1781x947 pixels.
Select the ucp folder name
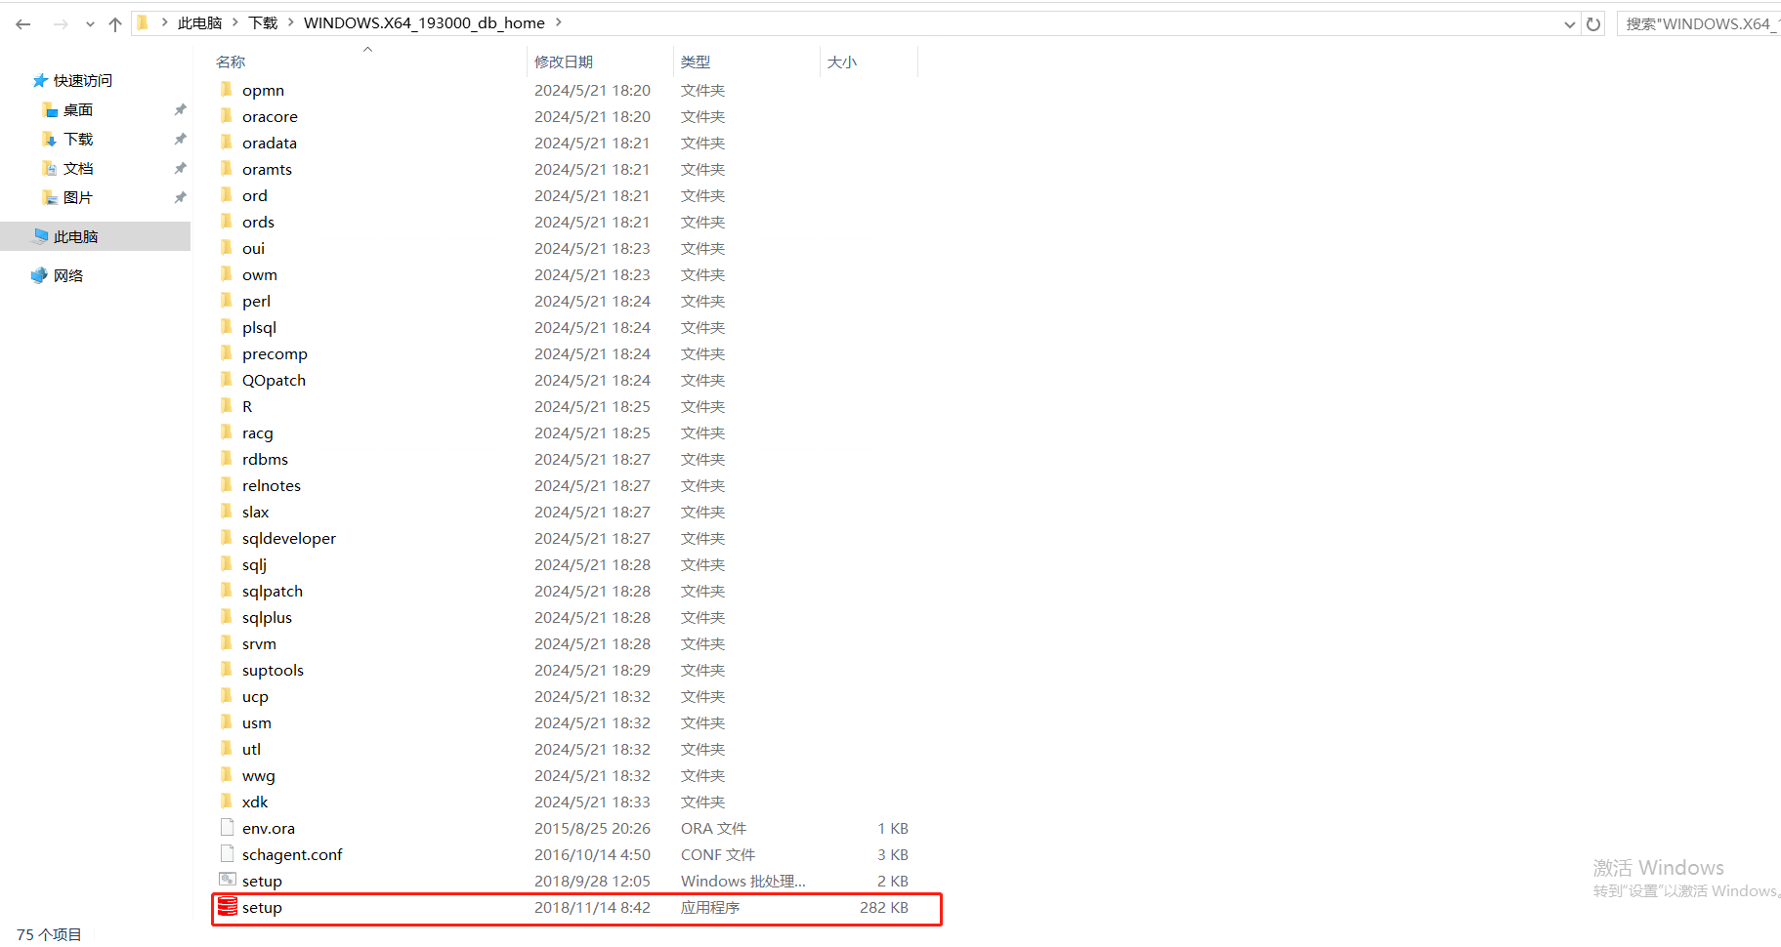[x=255, y=696]
